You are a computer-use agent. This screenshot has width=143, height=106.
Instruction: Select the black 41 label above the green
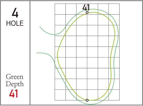[86, 7]
